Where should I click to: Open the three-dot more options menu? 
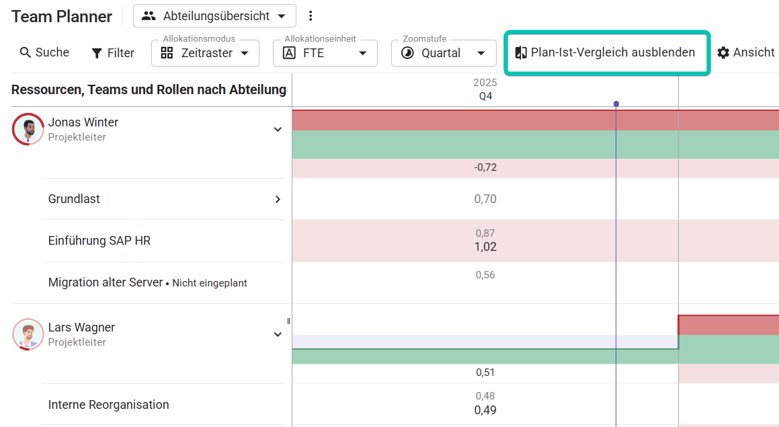(x=311, y=16)
